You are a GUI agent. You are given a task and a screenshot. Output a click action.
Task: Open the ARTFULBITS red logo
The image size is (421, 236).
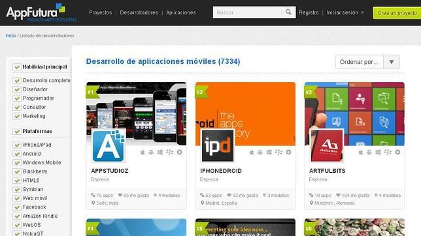(327, 145)
